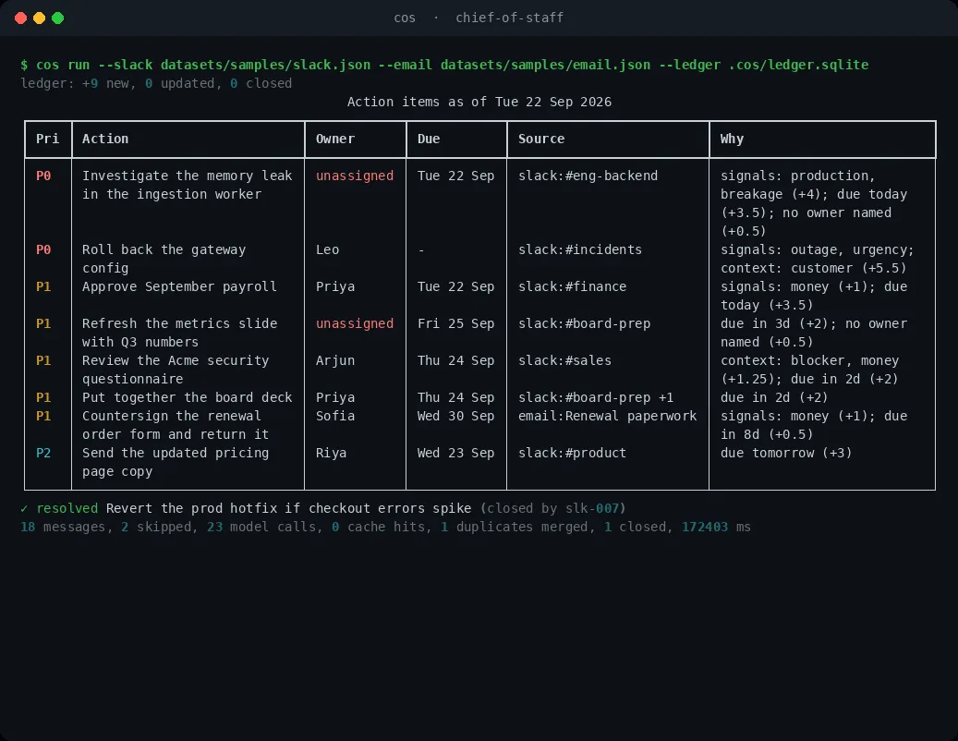Click the 'Source' column header
This screenshot has height=741, width=958.
[541, 139]
